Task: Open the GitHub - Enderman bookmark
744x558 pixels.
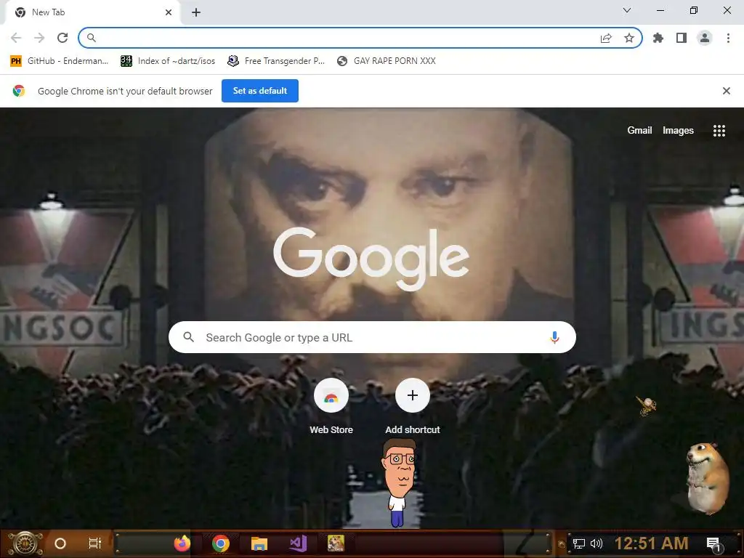Action: tap(60, 61)
